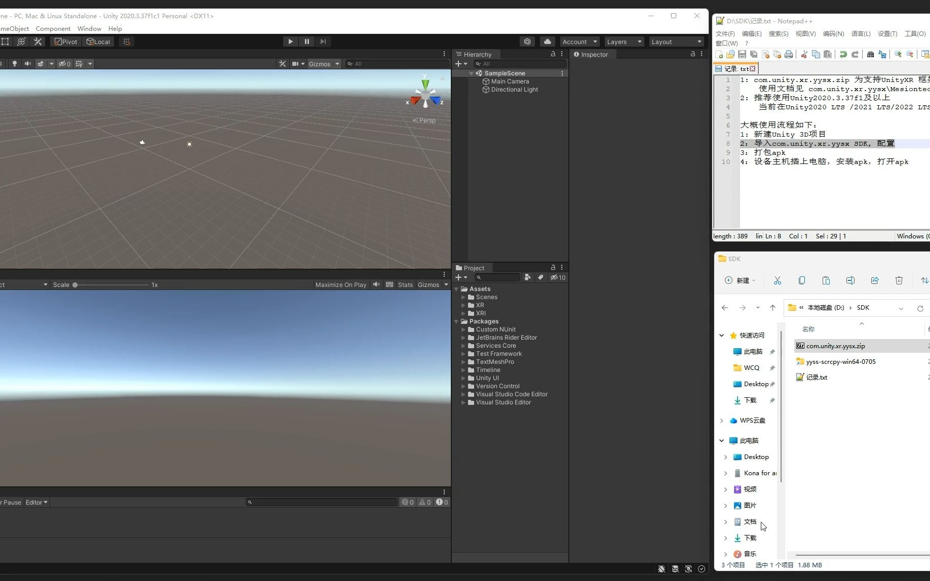The width and height of the screenshot is (930, 581).
Task: Expand the XRI folder
Action: point(463,313)
